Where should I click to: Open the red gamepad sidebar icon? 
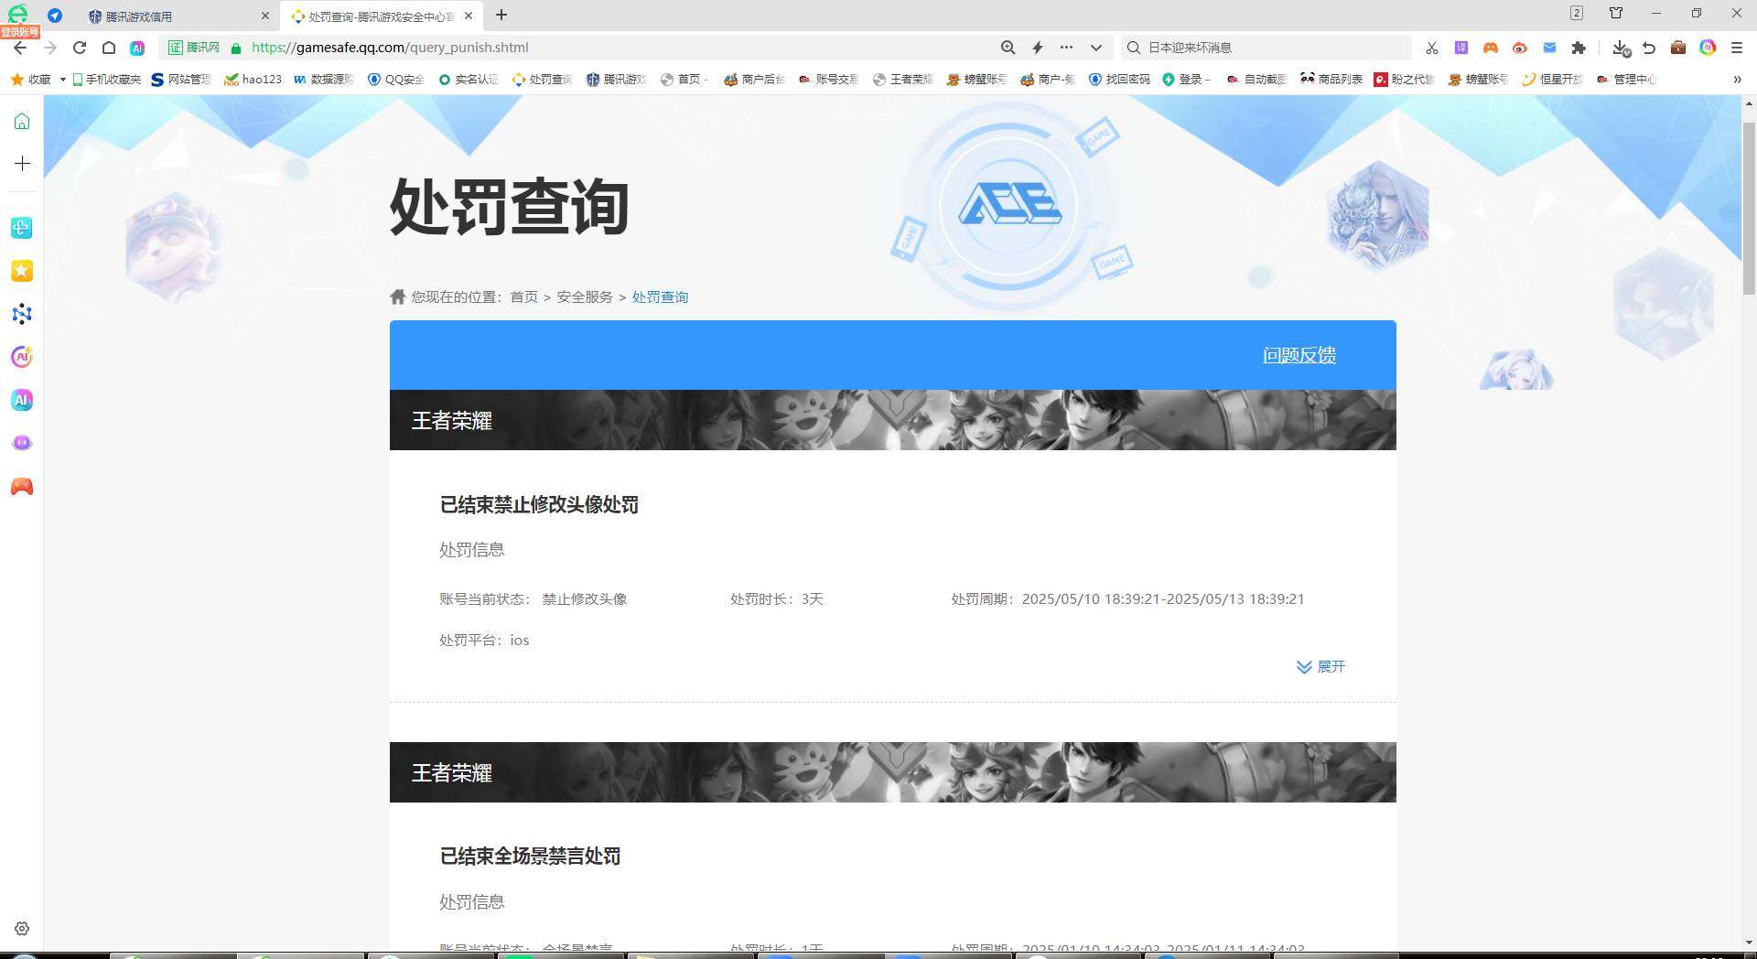(x=22, y=487)
